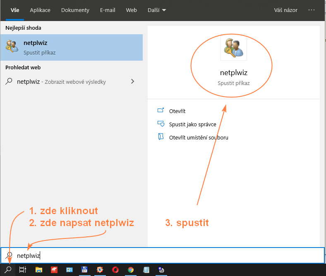
Task: Open File Explorer from the taskbar
Action: tap(39, 270)
